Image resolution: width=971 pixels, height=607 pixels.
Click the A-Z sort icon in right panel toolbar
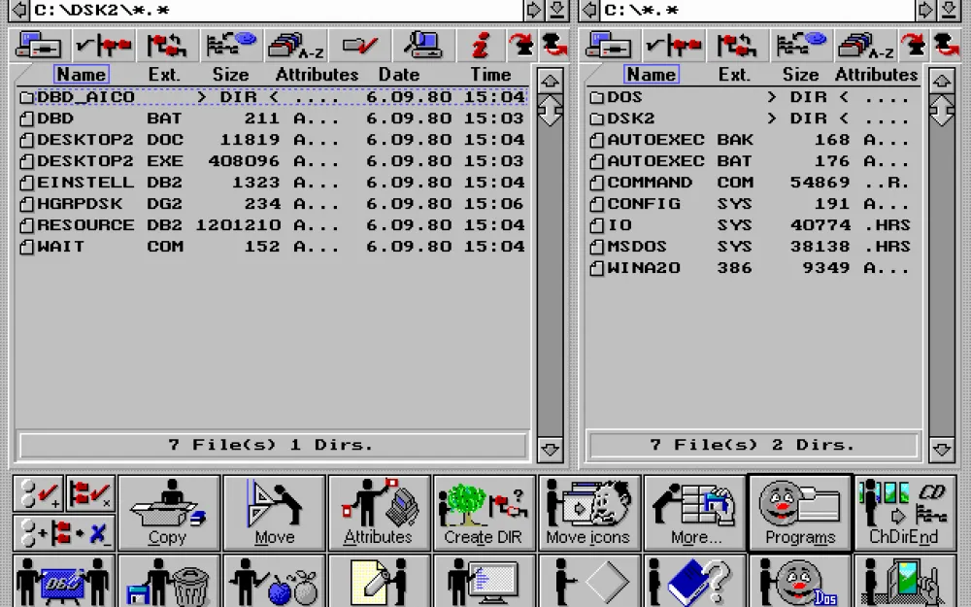pyautogui.click(x=865, y=46)
